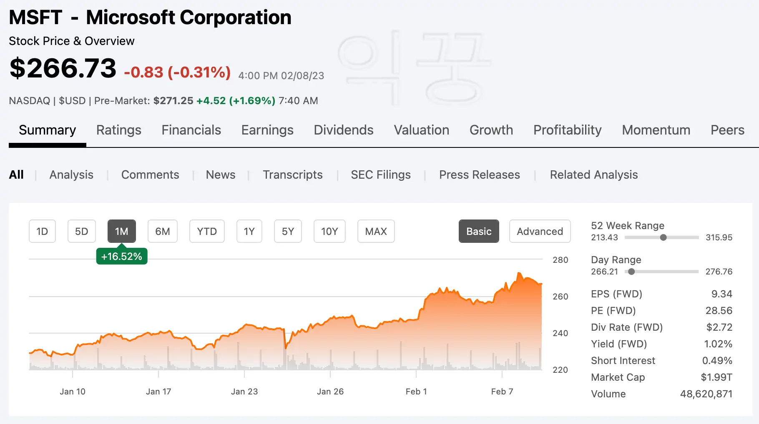Click the Day Range slider marker
759x424 pixels.
(631, 272)
